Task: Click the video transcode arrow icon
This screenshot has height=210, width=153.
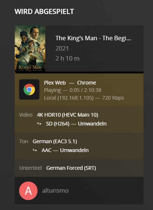Action: click(x=39, y=124)
